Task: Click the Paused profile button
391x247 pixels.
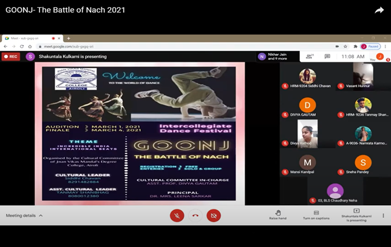Action: point(370,47)
